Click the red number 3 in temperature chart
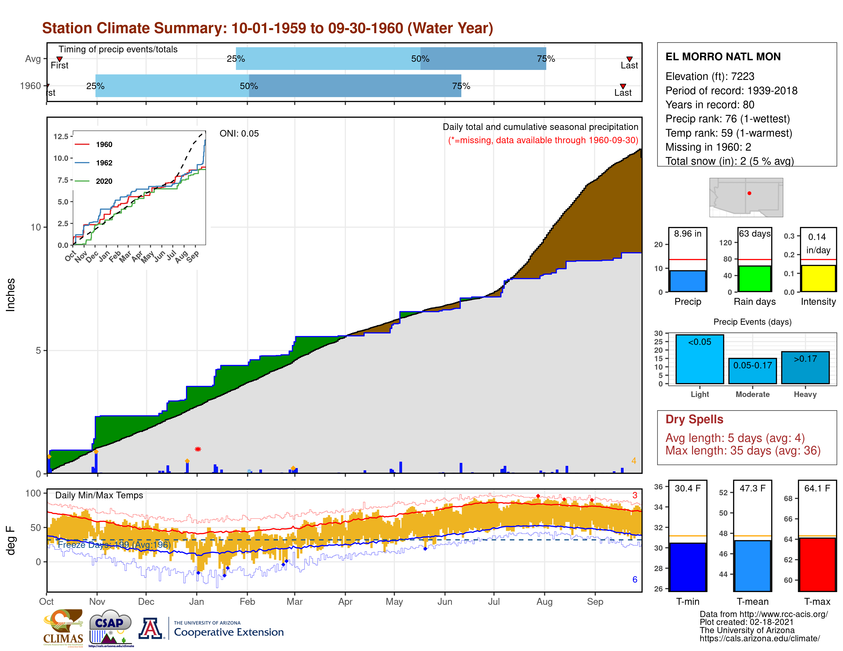The height and width of the screenshot is (651, 843). (x=635, y=495)
